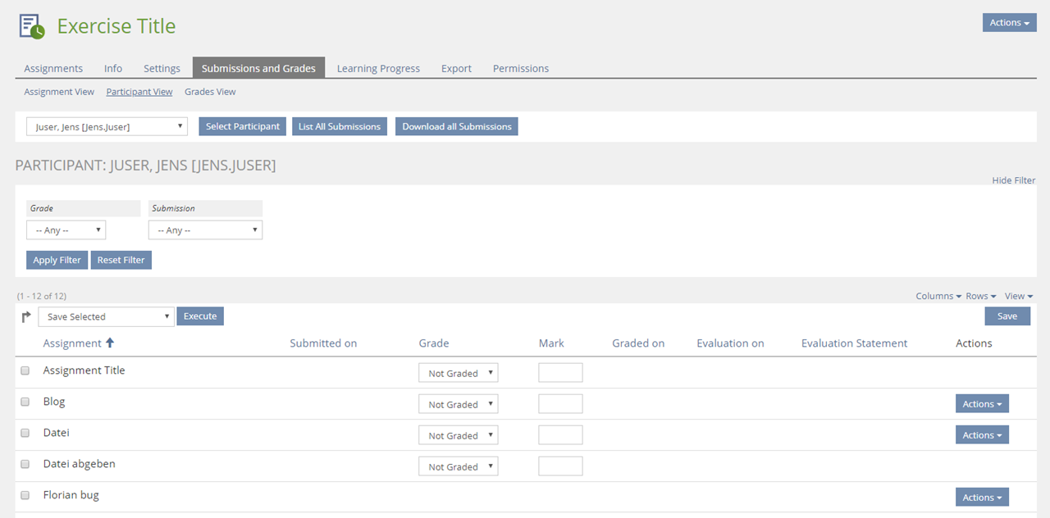
Task: Select the Blog row checkbox
Action: tap(25, 402)
